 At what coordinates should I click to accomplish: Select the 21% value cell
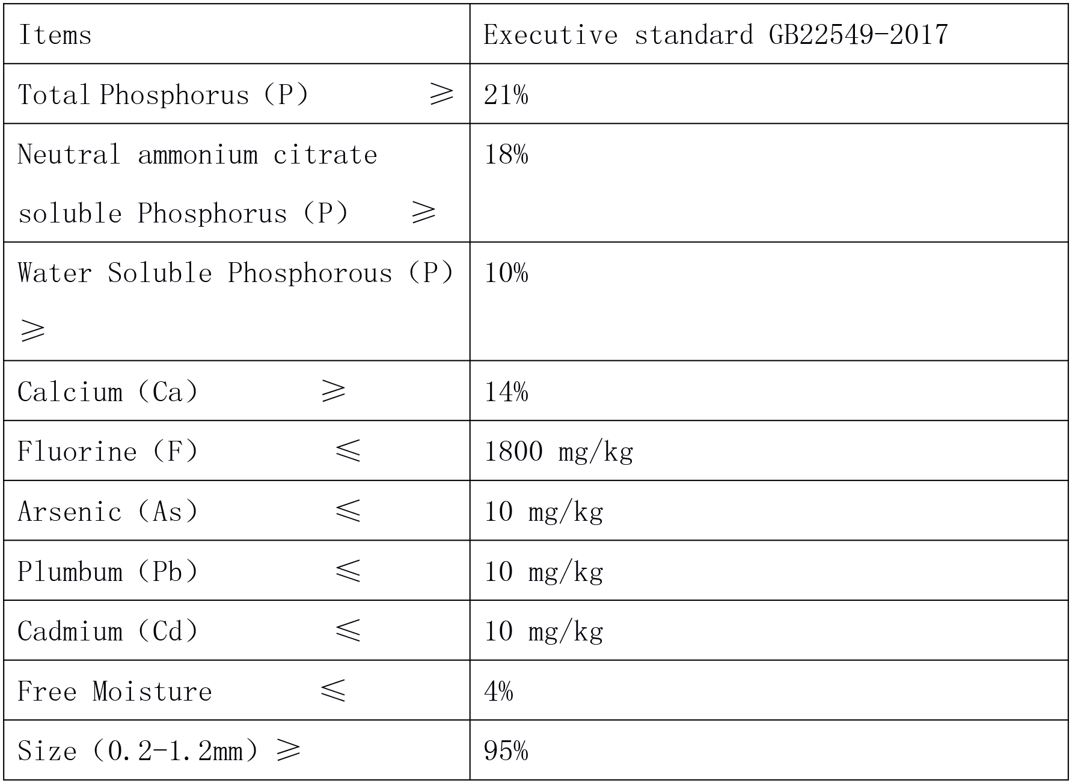point(506,94)
